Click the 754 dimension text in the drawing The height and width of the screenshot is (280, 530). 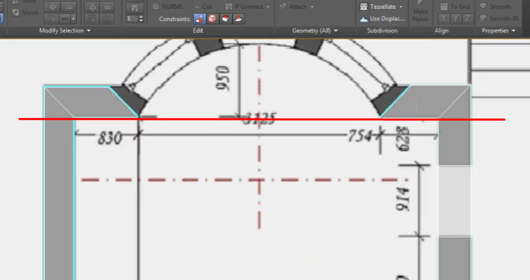click(359, 136)
